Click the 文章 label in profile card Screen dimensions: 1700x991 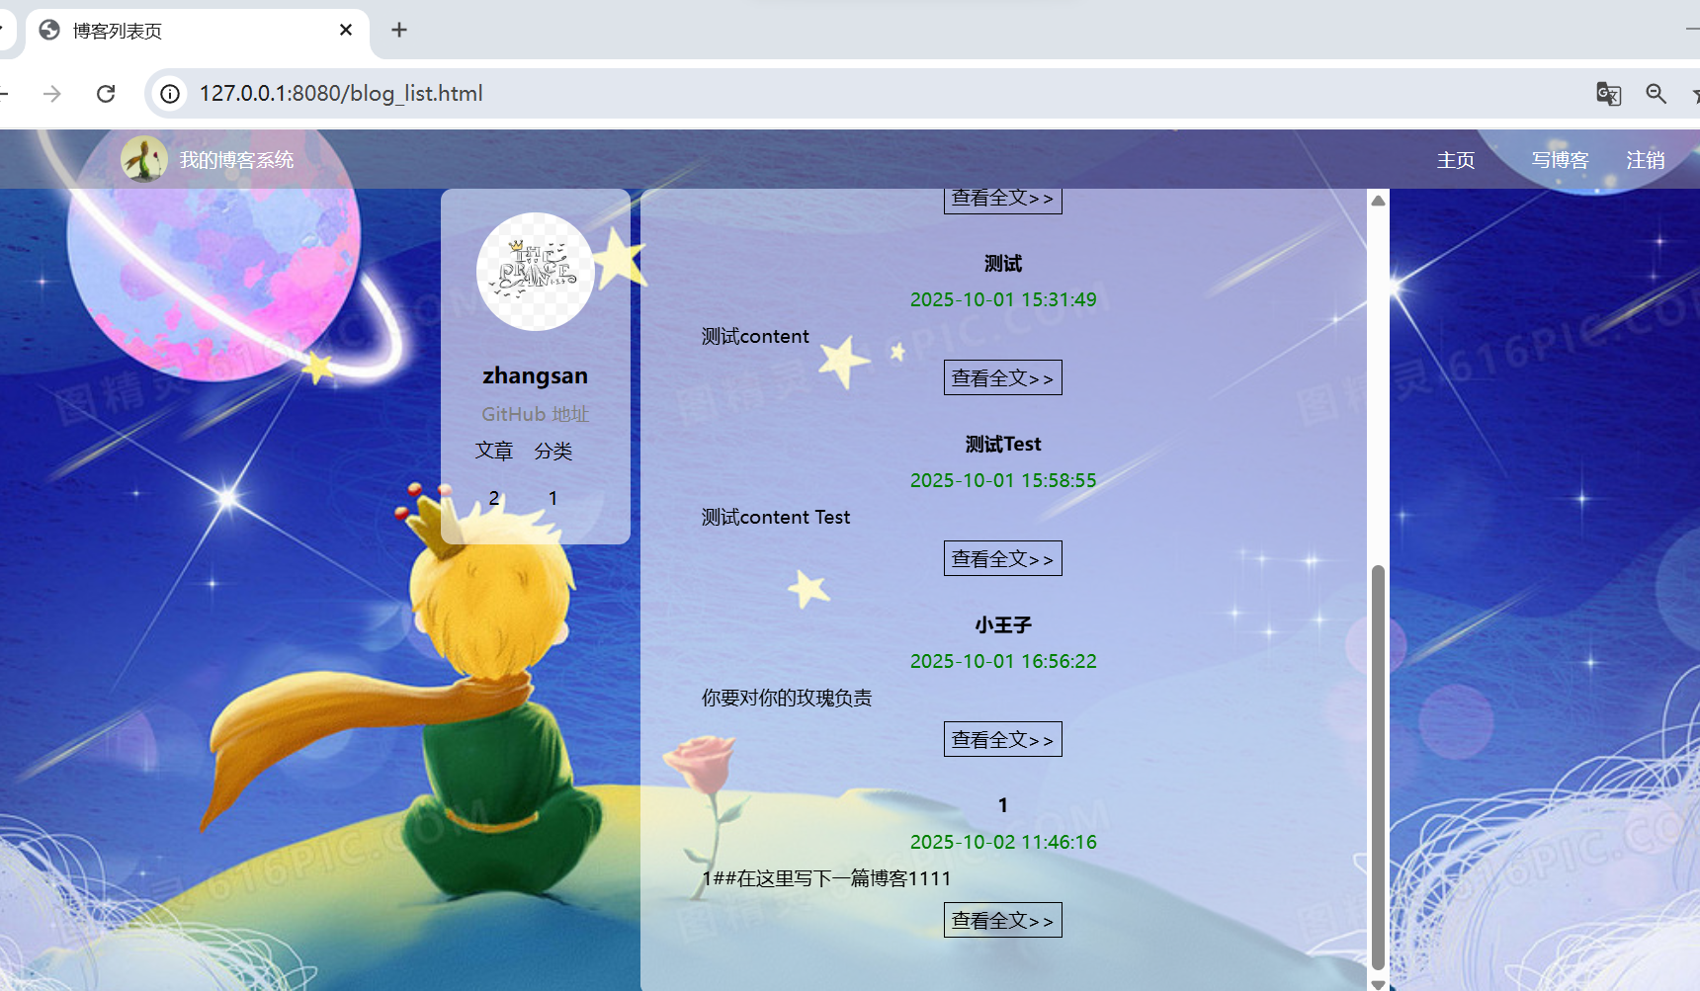[x=494, y=451]
